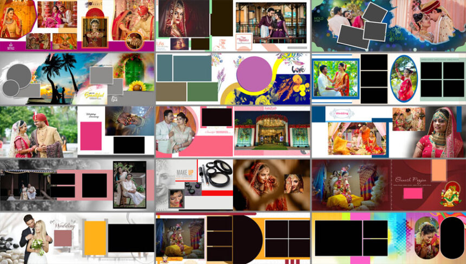This screenshot has width=466, height=264.
Task: Click the 'MAKE UP' heading text
Action: click(x=185, y=172)
